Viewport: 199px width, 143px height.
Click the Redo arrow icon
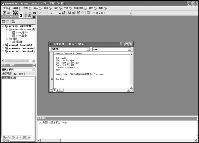[x=44, y=13]
